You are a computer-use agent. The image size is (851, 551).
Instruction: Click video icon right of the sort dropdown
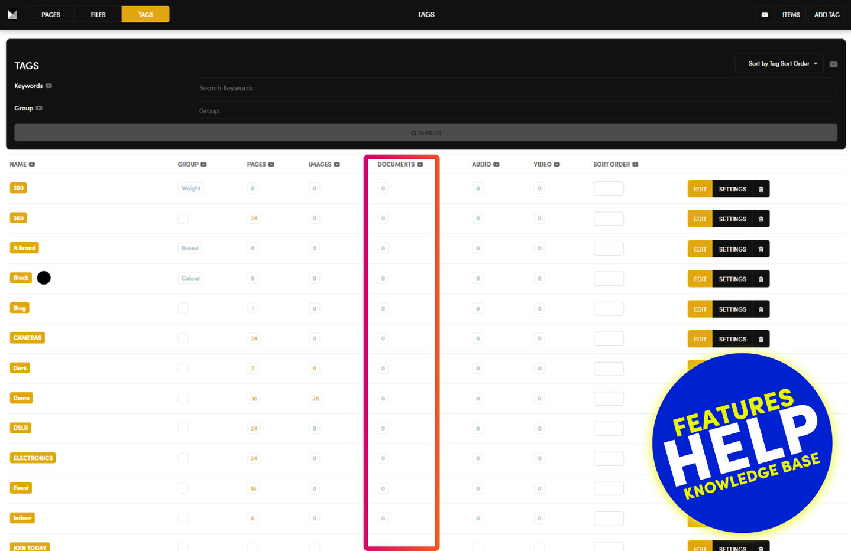click(833, 64)
